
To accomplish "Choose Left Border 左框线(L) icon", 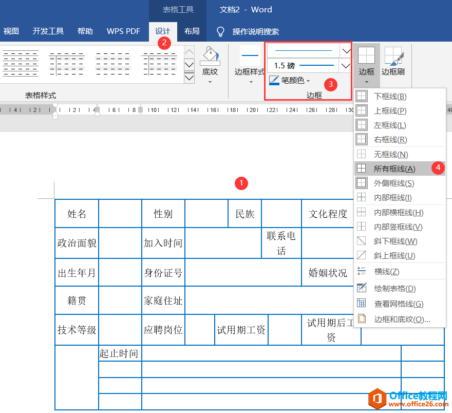I will pos(361,125).
